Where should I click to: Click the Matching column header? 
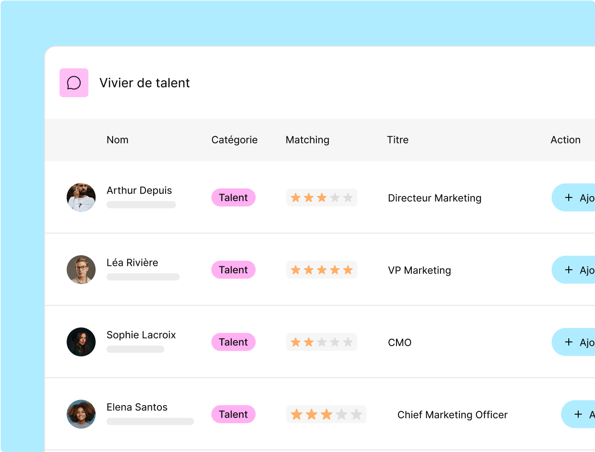[x=307, y=140]
